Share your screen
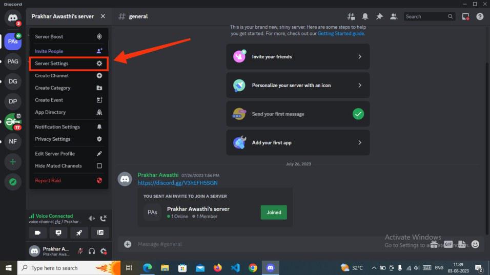490x275 pixels. pyautogui.click(x=58, y=232)
